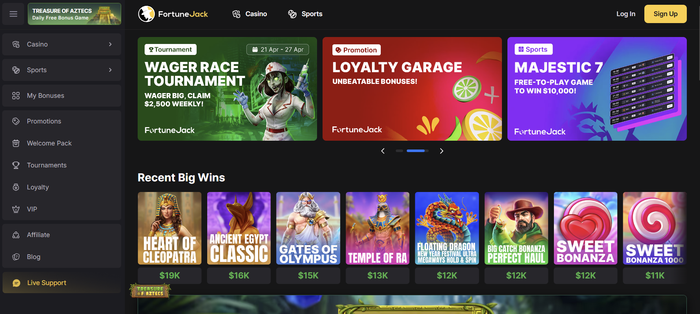Go to previous carousel slide arrow
The height and width of the screenshot is (314, 700).
pyautogui.click(x=383, y=151)
